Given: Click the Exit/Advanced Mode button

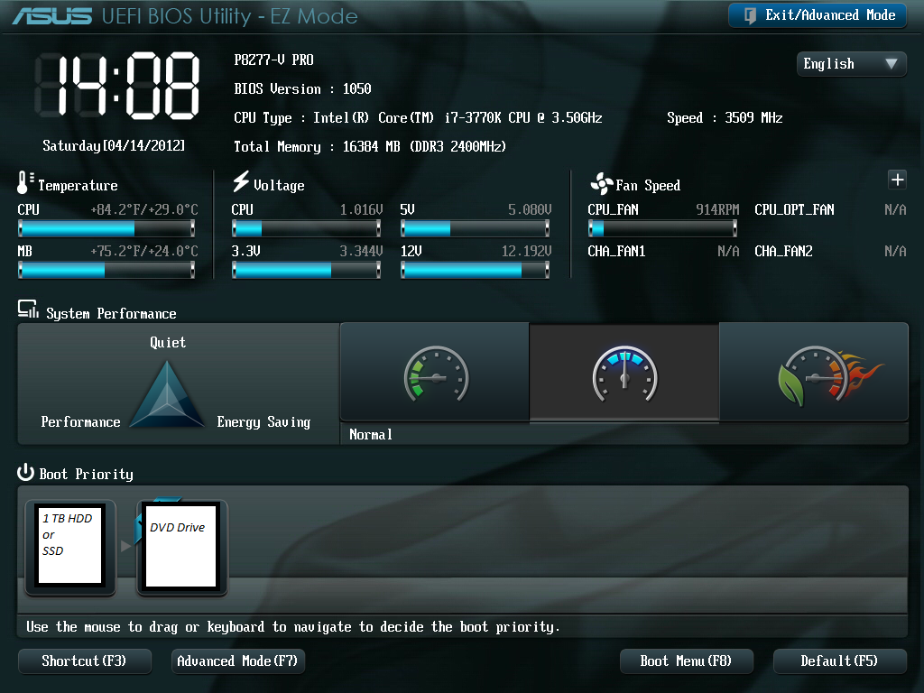Looking at the screenshot, I should pos(817,15).
